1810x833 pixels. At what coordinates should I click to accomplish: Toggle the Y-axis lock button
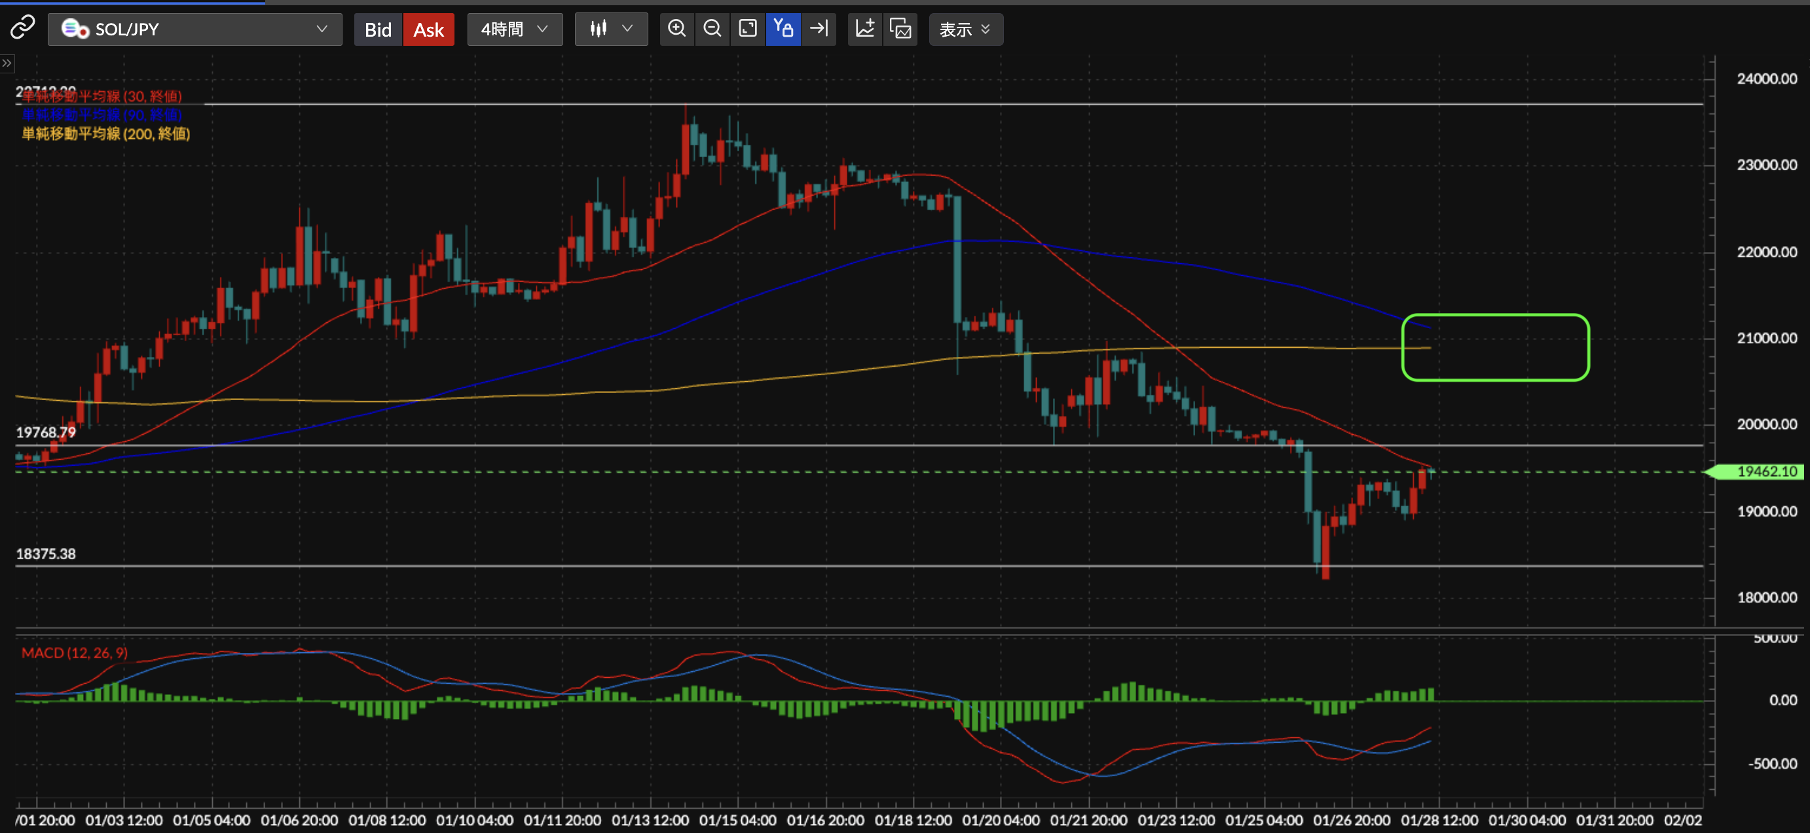[x=783, y=29]
